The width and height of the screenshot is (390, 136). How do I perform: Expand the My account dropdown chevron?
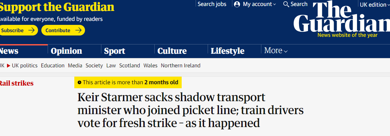[274, 5]
